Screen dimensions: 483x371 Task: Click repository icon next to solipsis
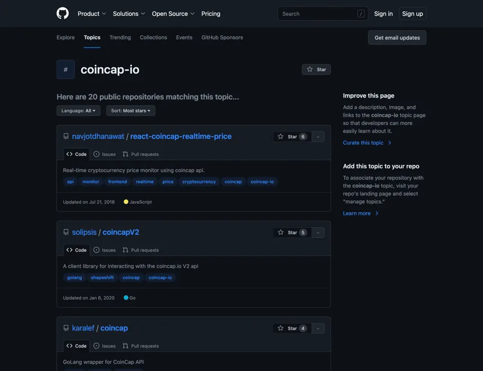point(66,232)
